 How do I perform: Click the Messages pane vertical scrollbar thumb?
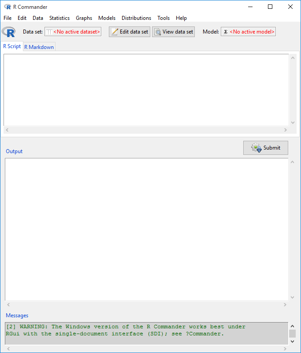(293, 334)
